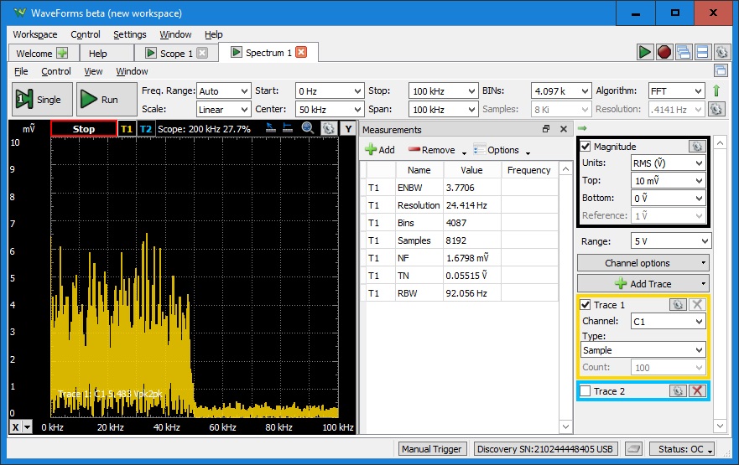Image resolution: width=739 pixels, height=465 pixels.
Task: Open the Trace 1 Type Sample dropdown
Action: [x=643, y=350]
